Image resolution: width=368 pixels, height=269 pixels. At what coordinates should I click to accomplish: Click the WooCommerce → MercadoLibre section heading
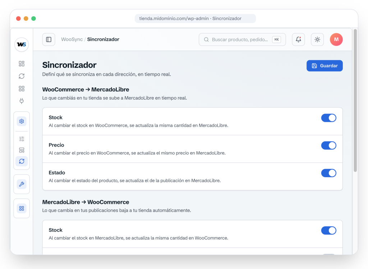(86, 89)
